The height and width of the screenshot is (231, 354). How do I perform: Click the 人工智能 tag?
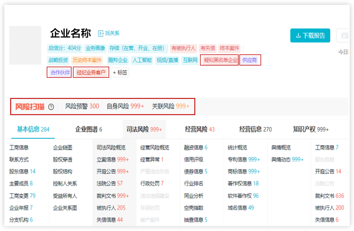[x=142, y=60]
